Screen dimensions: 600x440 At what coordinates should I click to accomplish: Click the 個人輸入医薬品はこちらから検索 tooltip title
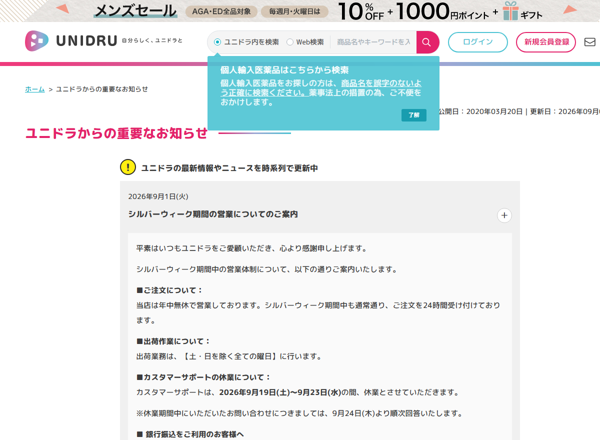tap(284, 70)
